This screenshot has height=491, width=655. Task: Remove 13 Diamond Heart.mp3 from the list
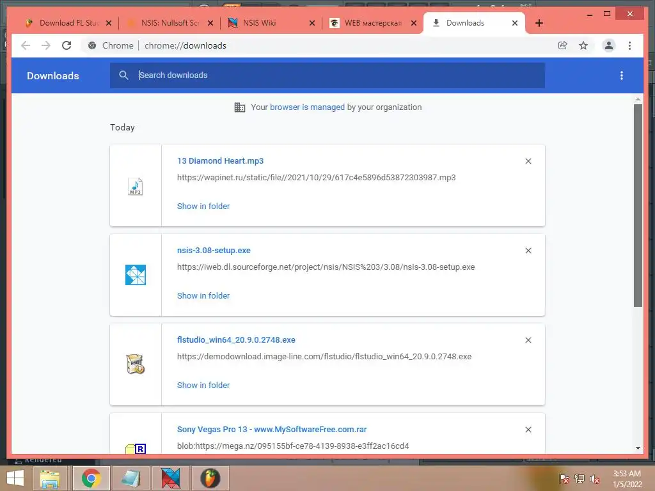(x=528, y=161)
